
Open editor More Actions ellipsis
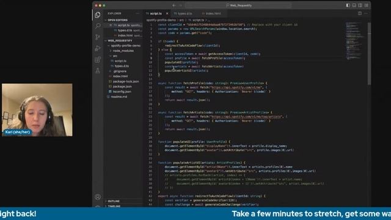coord(366,13)
